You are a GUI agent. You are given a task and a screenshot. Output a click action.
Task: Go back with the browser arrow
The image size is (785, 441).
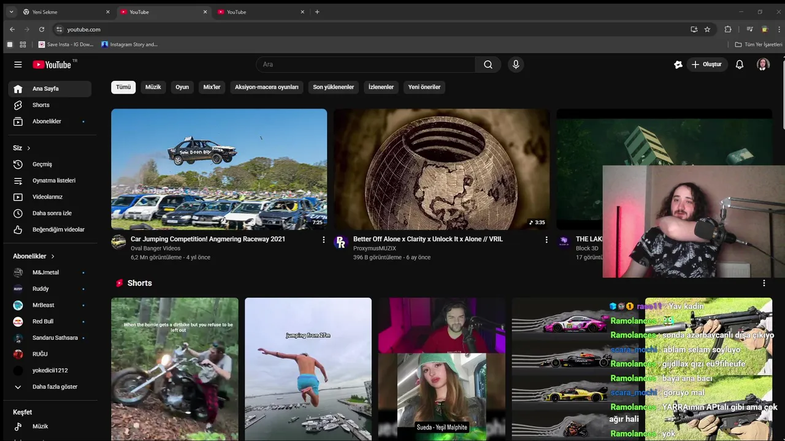click(12, 29)
